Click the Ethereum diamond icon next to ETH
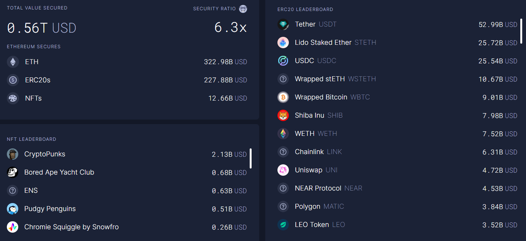The height and width of the screenshot is (241, 526). [13, 62]
